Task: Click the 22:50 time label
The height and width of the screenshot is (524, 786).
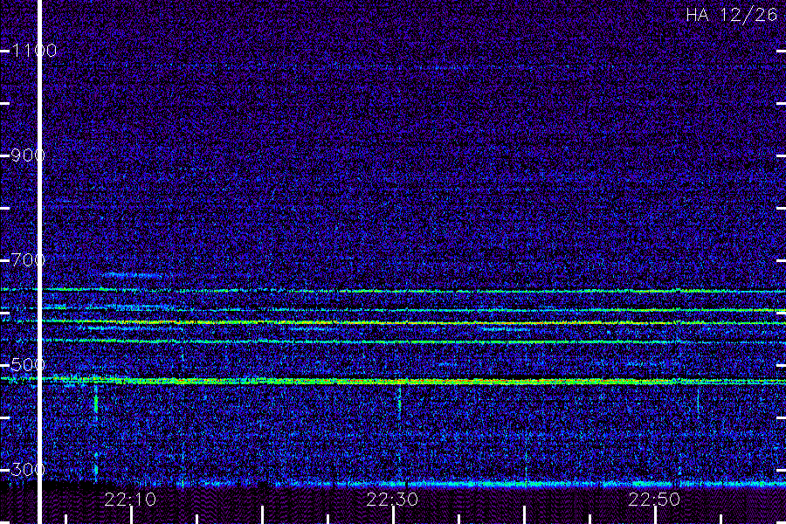Action: 655,500
